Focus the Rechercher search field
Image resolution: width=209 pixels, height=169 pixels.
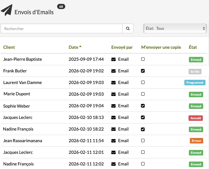(62, 28)
